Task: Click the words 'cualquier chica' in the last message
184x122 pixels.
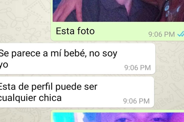Action: click(x=31, y=98)
